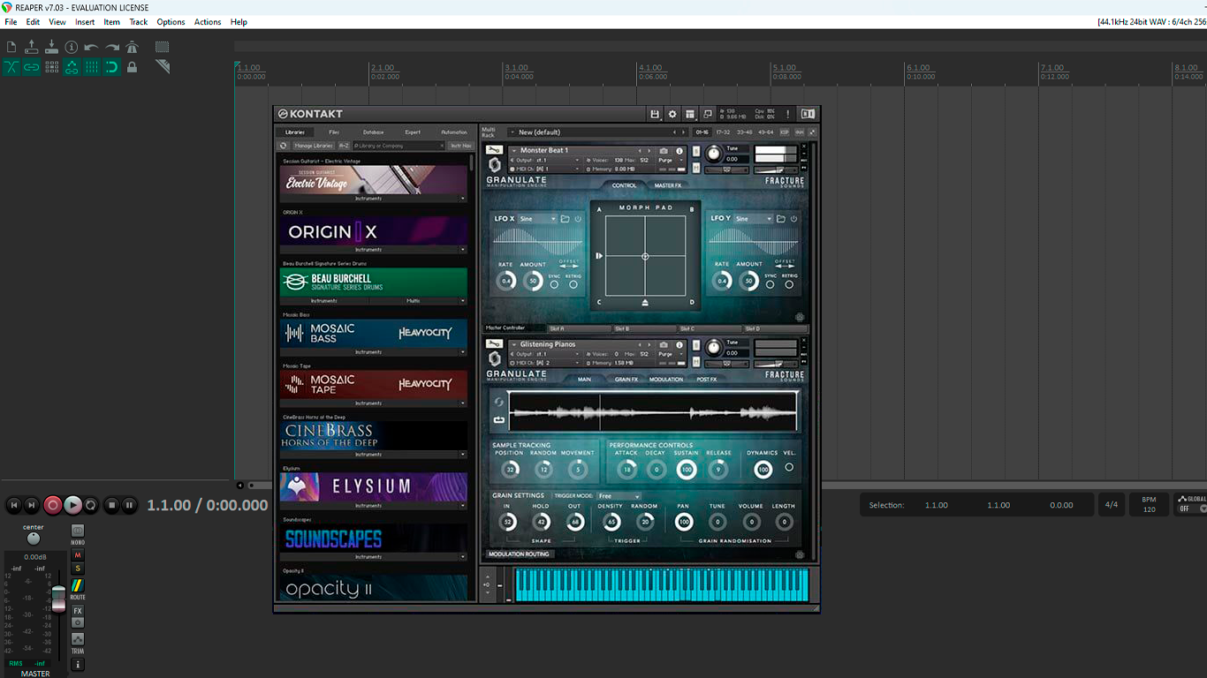Screen dimensions: 1207x678
Task: Open the Track menu
Action: pyautogui.click(x=139, y=22)
